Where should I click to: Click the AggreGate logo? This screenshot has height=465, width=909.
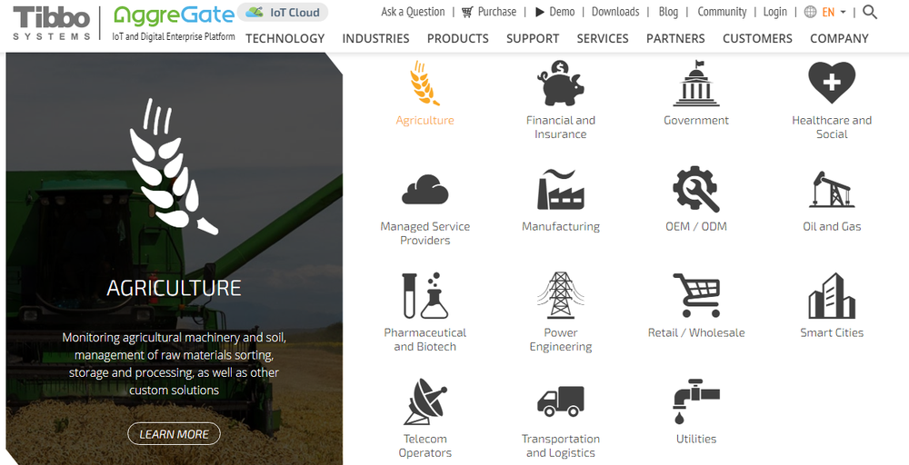point(174,16)
